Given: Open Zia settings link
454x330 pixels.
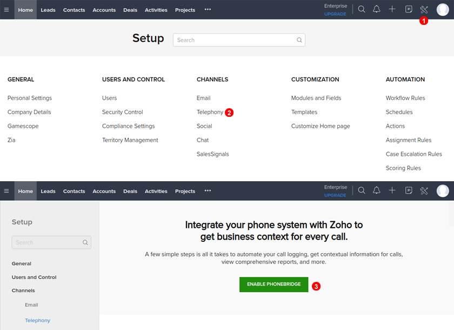Looking at the screenshot, I should coord(11,140).
